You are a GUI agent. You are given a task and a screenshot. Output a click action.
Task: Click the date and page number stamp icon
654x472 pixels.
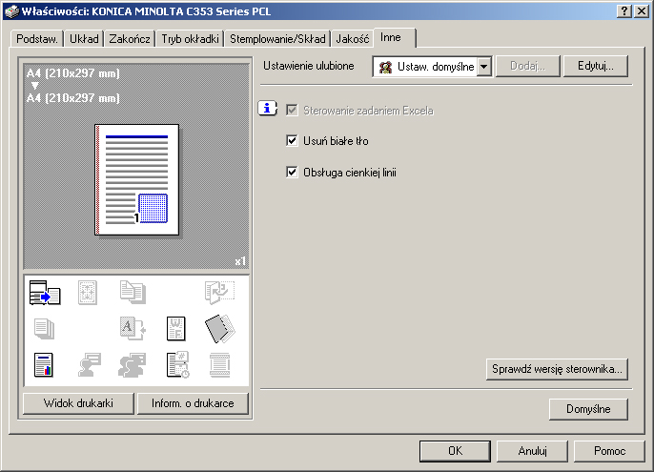177,365
